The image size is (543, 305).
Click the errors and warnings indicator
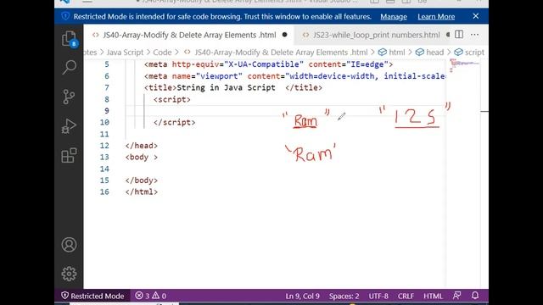(x=151, y=296)
